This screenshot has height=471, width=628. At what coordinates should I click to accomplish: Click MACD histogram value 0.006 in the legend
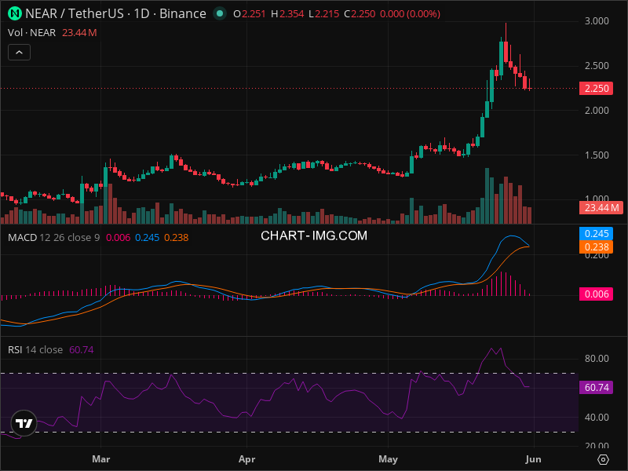(x=119, y=238)
